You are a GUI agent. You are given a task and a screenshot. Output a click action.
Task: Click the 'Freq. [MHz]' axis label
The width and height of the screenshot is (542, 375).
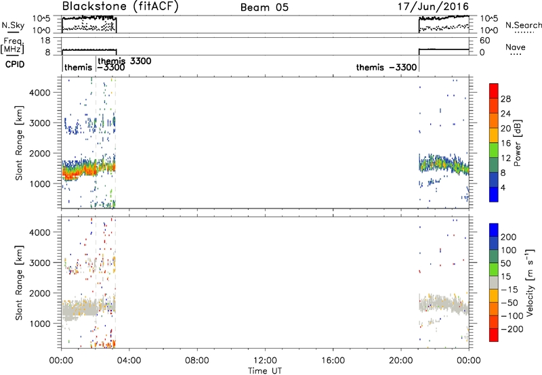pyautogui.click(x=13, y=45)
